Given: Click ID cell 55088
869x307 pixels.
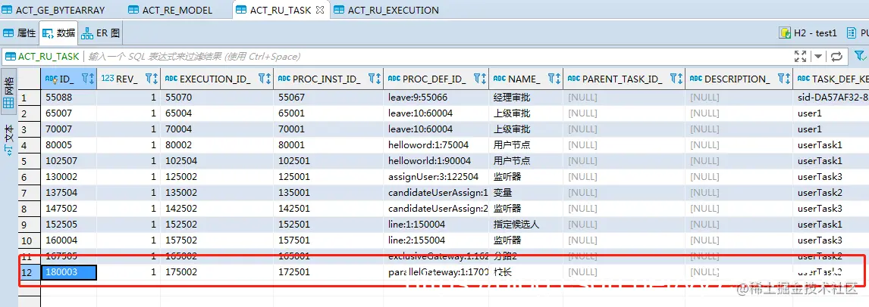Looking at the screenshot, I should 69,98.
